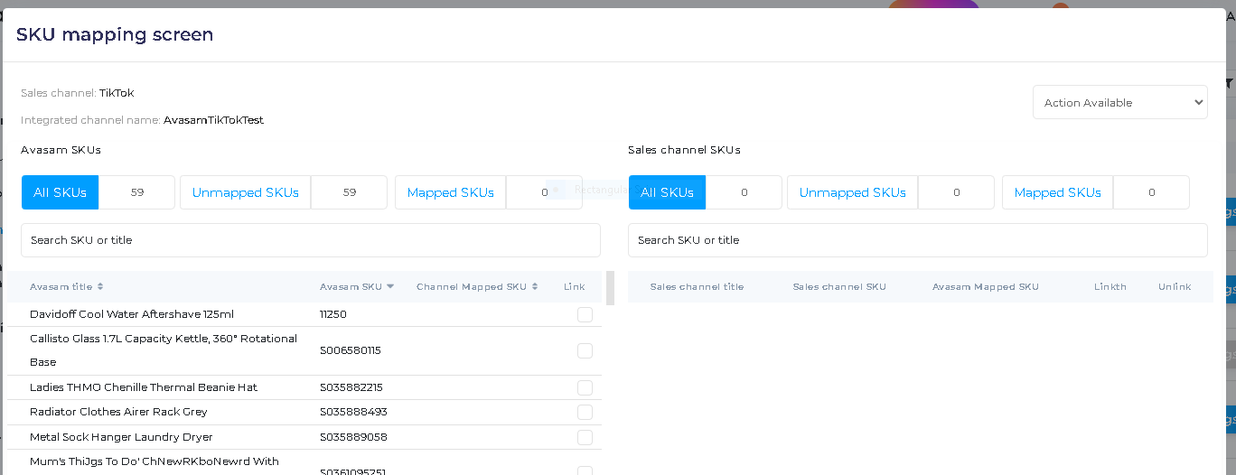This screenshot has height=475, width=1236.
Task: Open the Action Available dropdown
Action: (x=1119, y=102)
